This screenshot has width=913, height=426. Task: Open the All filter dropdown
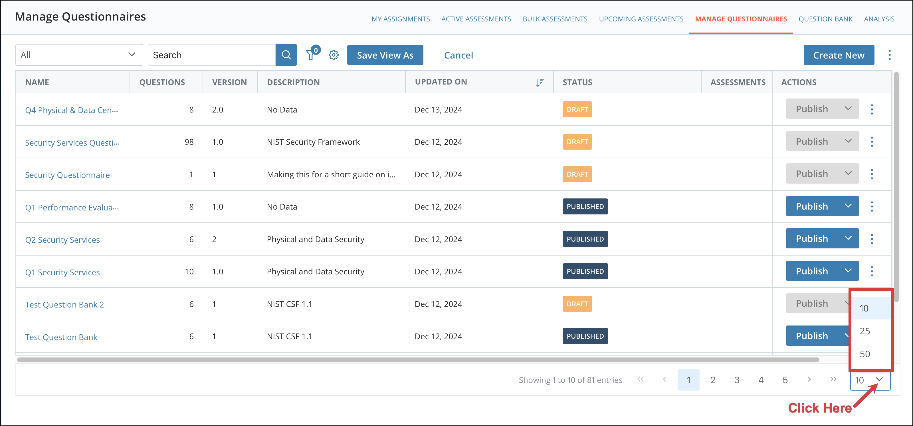coord(79,55)
